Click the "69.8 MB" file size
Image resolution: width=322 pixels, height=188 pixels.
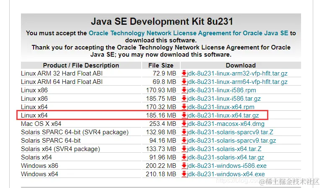coord(164,82)
